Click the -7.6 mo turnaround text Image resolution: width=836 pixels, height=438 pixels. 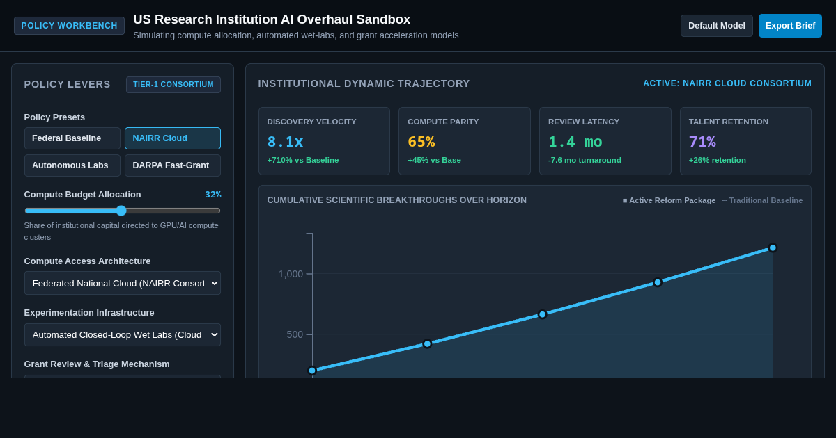click(x=585, y=160)
